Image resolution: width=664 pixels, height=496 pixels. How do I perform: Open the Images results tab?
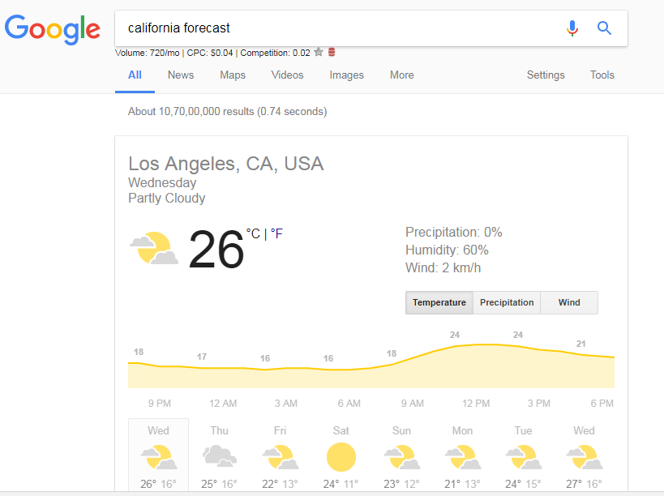pyautogui.click(x=346, y=75)
